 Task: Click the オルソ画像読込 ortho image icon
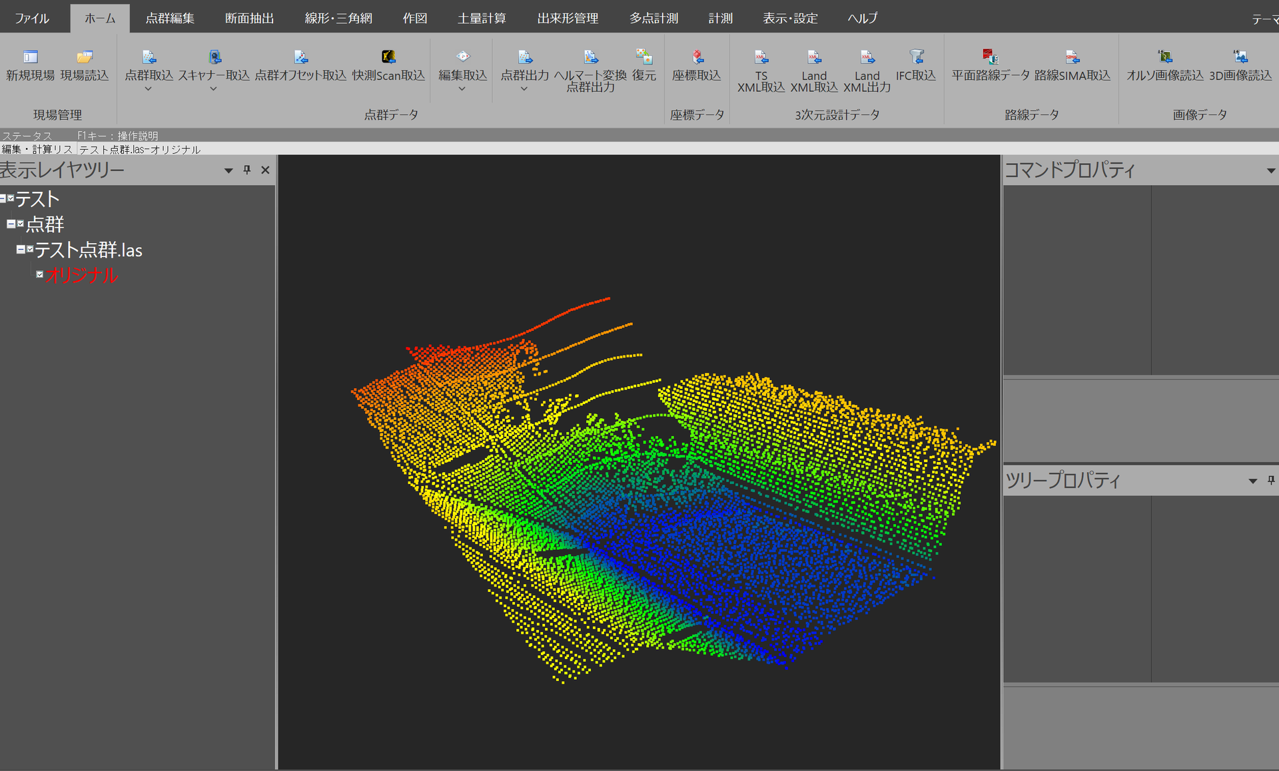point(1165,57)
